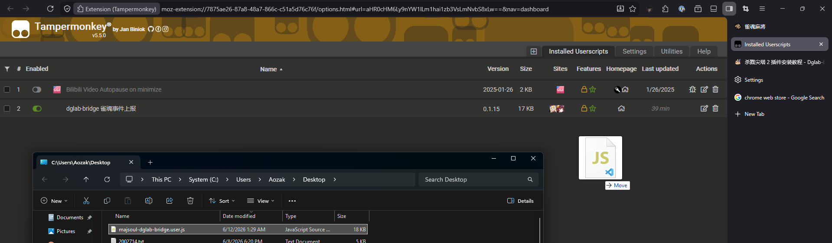832x243 pixels.
Task: Delete the Bilibili Video Autopause script
Action: point(715,90)
